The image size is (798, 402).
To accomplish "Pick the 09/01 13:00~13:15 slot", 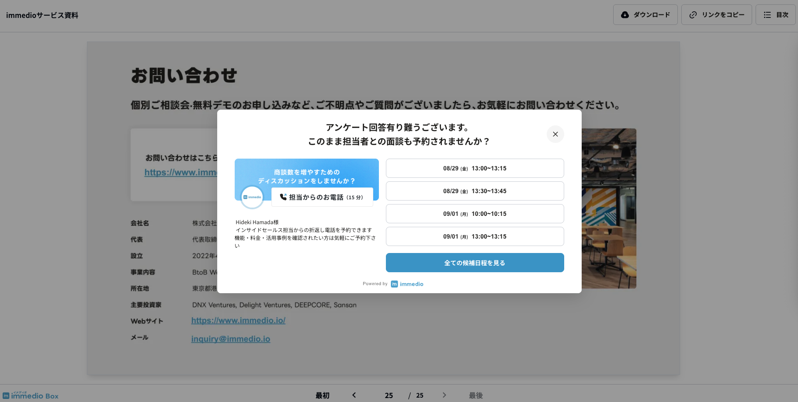I will pos(475,236).
